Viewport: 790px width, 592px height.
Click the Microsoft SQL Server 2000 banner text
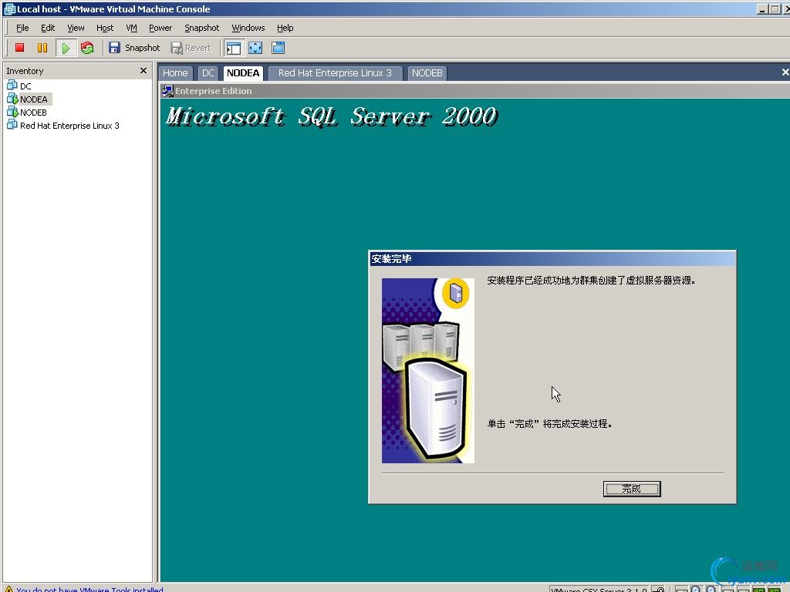click(x=332, y=116)
